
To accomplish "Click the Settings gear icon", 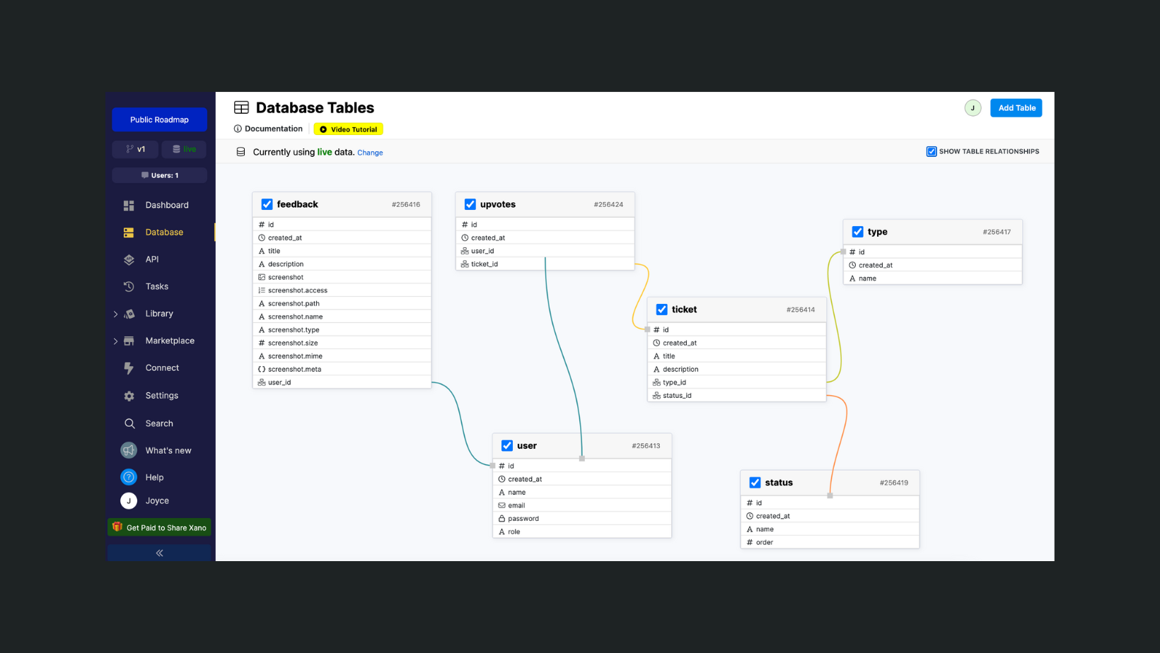I will click(x=129, y=396).
